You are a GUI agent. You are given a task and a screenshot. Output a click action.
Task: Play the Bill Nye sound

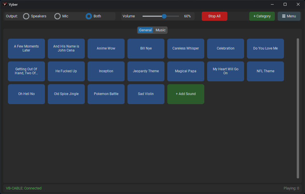tap(146, 48)
